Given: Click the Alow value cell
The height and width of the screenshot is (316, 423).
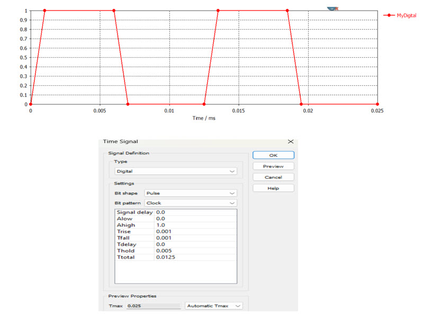Looking at the screenshot, I should (x=195, y=218).
